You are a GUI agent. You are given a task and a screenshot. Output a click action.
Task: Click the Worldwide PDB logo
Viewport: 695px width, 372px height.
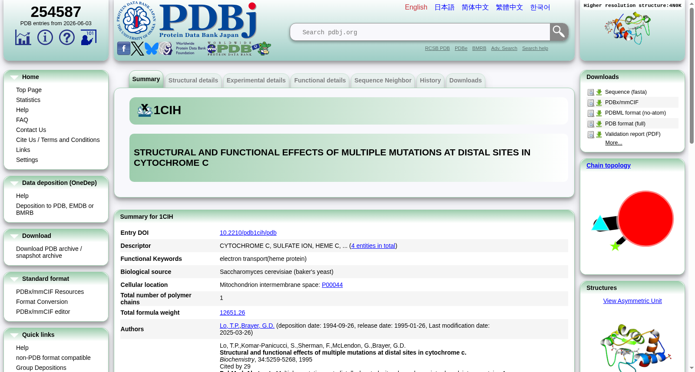[229, 49]
